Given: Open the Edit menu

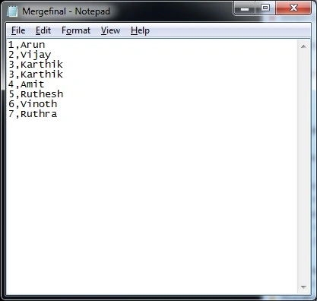Looking at the screenshot, I should 43,30.
